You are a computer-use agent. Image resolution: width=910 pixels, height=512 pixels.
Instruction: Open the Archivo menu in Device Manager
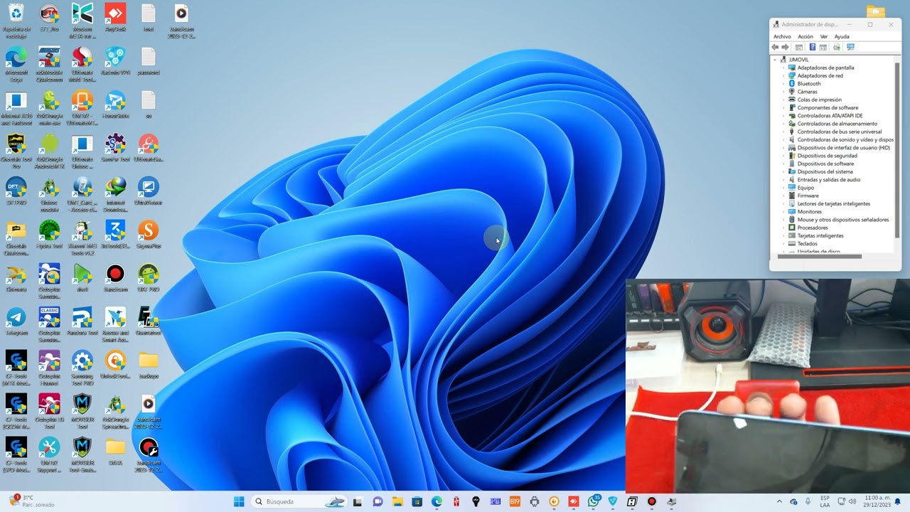tap(782, 36)
